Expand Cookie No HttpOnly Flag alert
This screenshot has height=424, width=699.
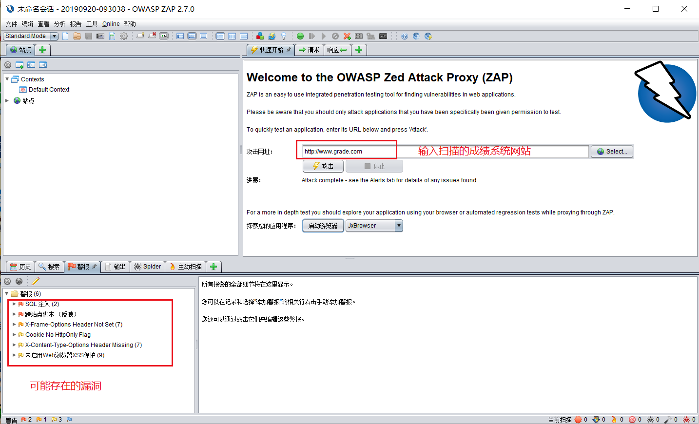pyautogui.click(x=14, y=334)
